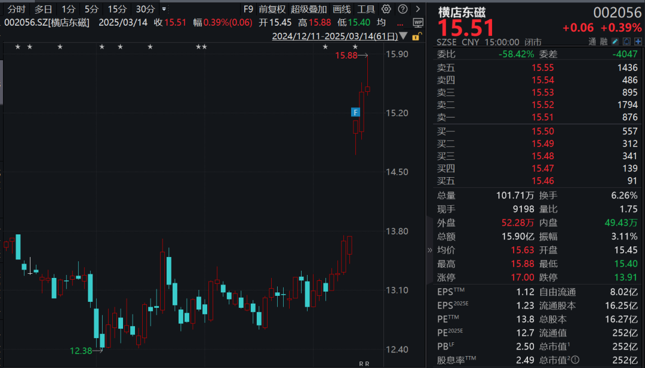Click the 002056.SZ[横店东磁] chart label
The image size is (645, 368).
(x=47, y=23)
